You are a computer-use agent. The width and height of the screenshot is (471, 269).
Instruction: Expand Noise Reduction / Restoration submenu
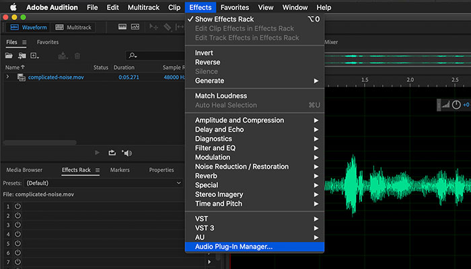click(255, 167)
